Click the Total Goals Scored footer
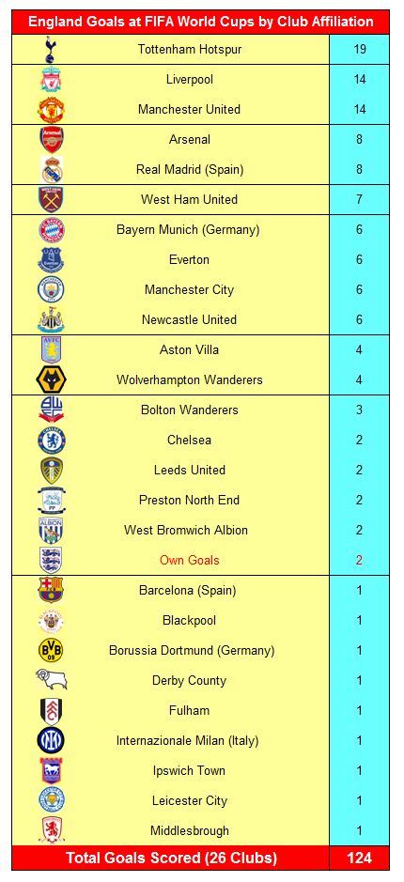This screenshot has width=404, height=882. [171, 858]
